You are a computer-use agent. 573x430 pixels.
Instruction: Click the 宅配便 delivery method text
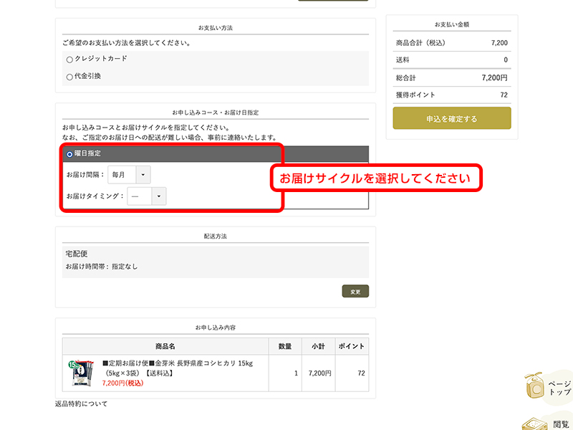[x=77, y=254]
